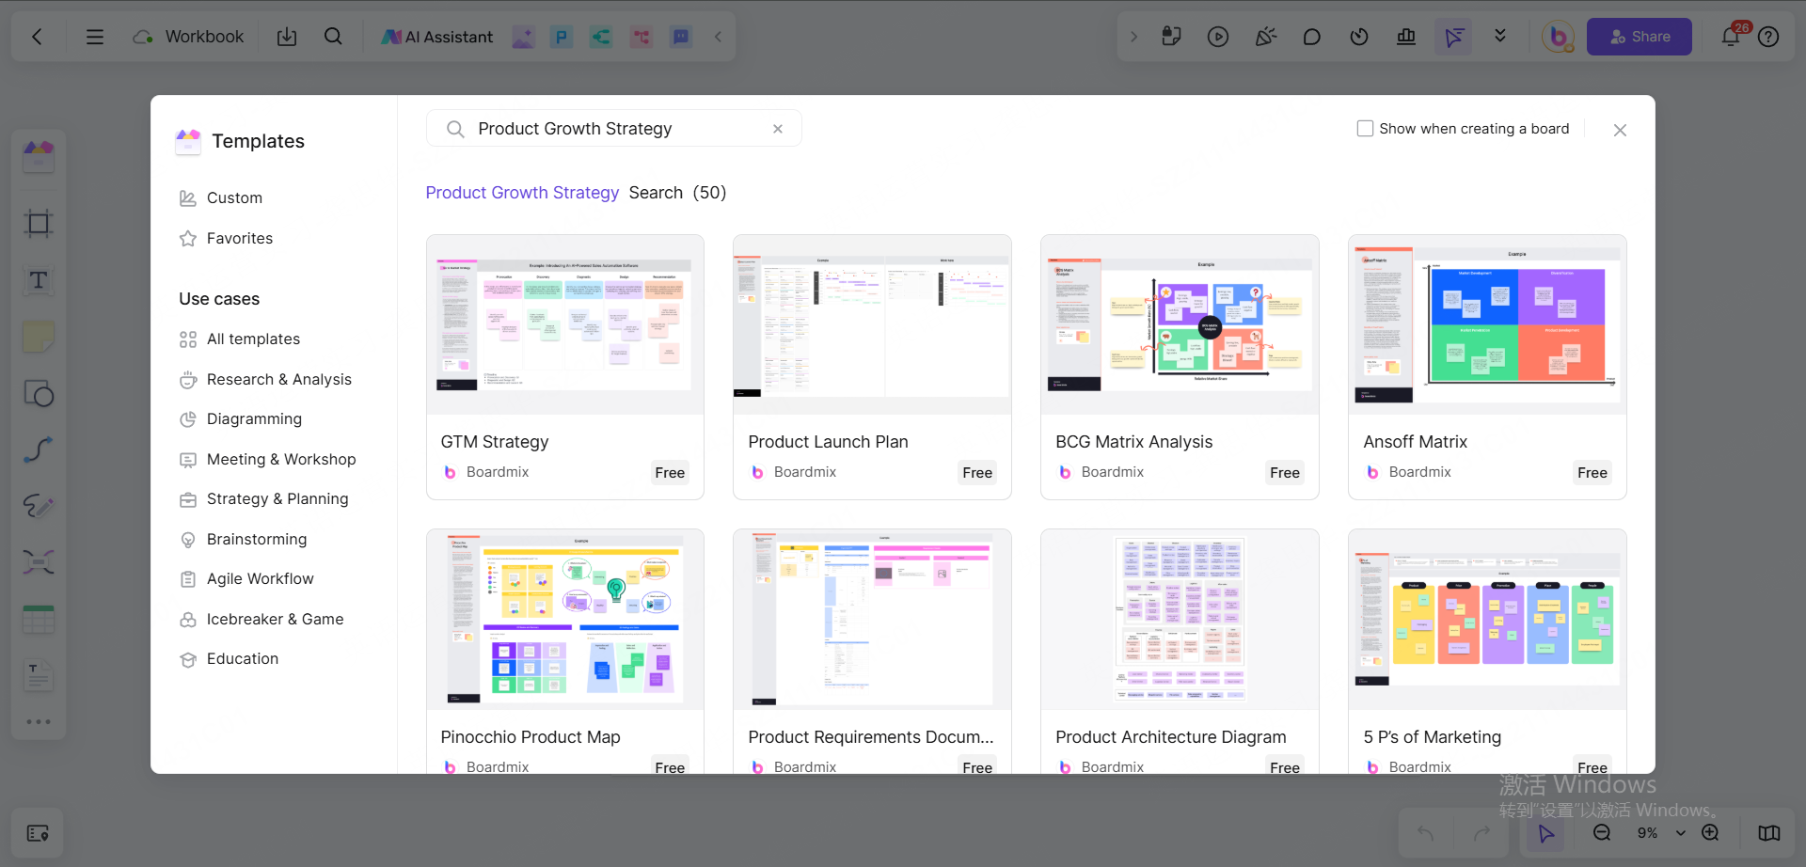This screenshot has width=1806, height=867.
Task: Open the Favorites templates section
Action: 239,239
